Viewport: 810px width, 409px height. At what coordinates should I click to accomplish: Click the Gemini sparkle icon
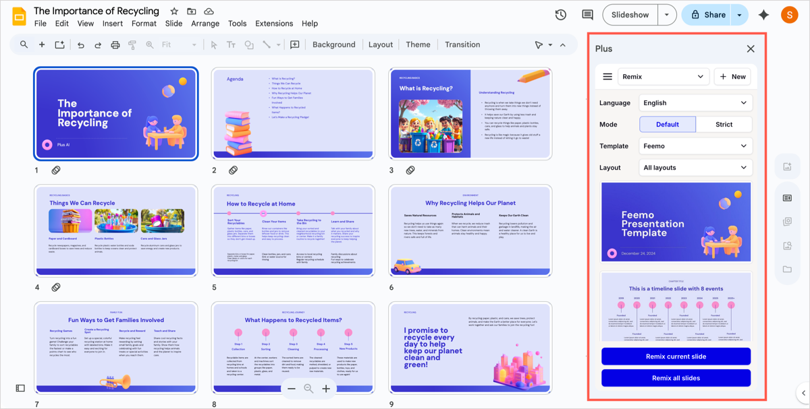764,15
